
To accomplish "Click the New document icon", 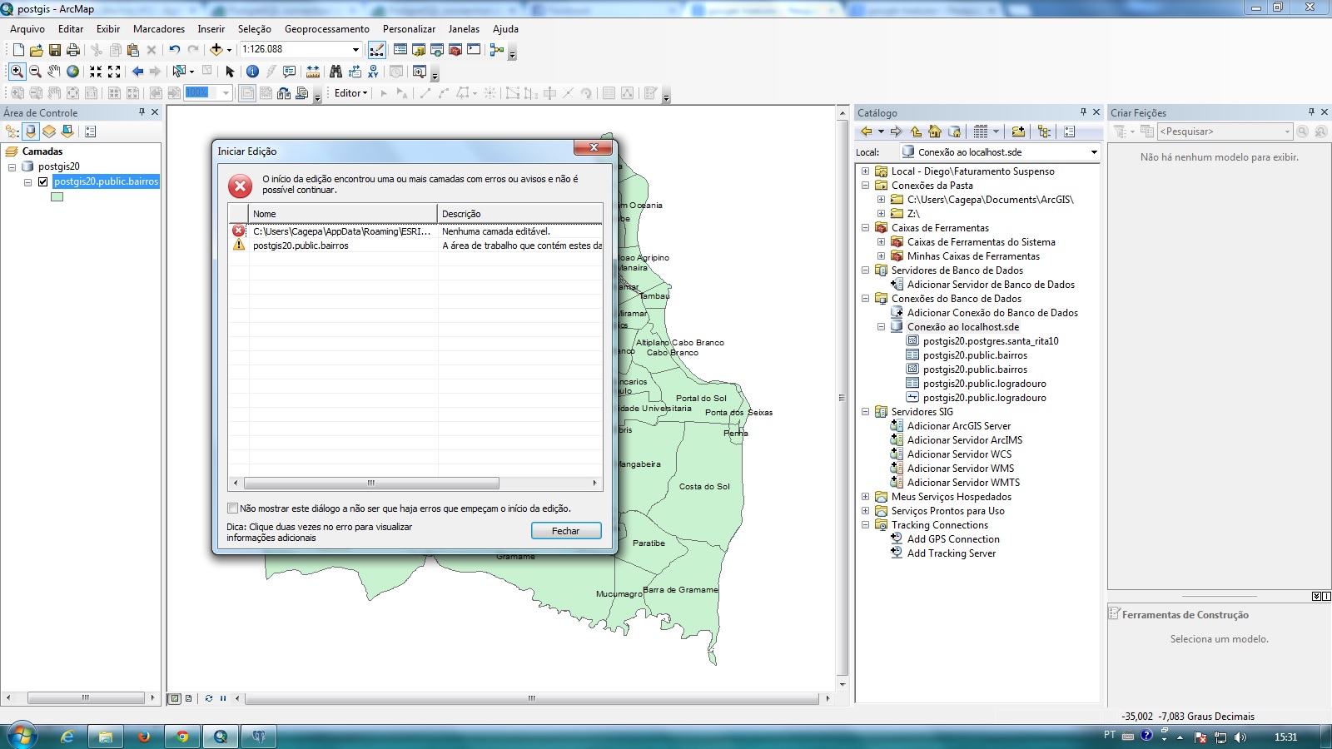I will pos(18,50).
